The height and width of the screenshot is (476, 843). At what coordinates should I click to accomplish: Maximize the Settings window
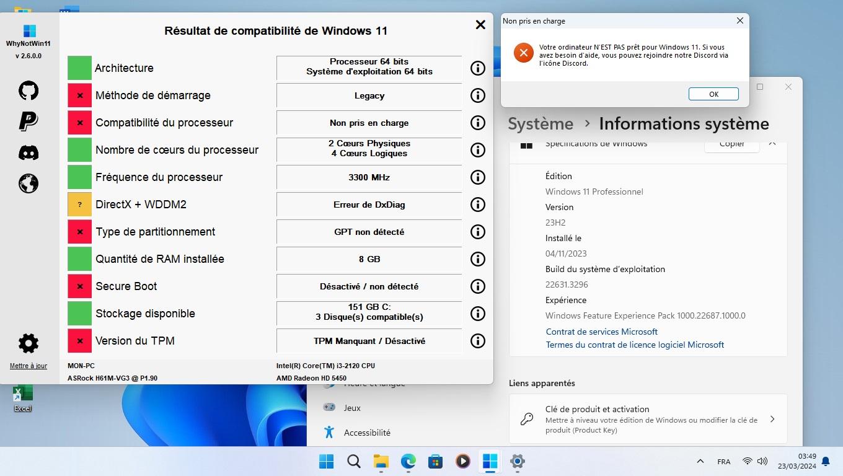760,87
